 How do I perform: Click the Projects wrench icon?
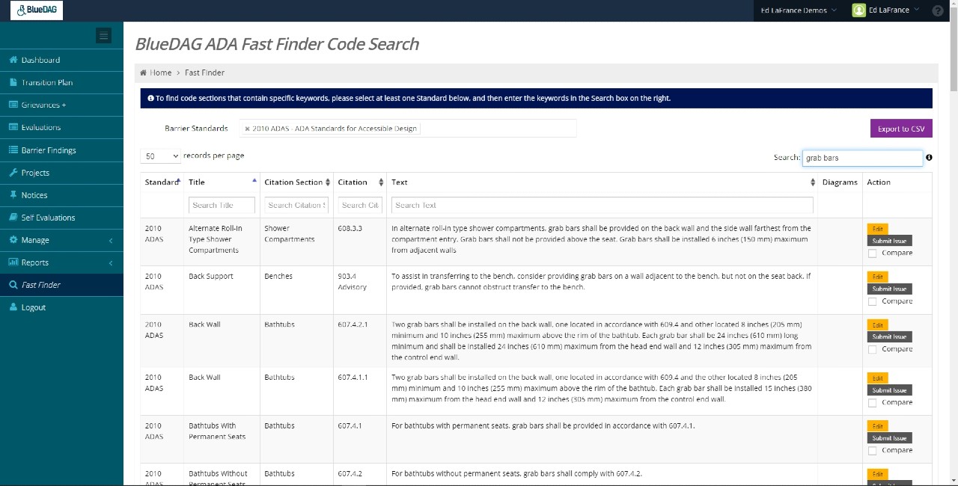[x=13, y=172]
